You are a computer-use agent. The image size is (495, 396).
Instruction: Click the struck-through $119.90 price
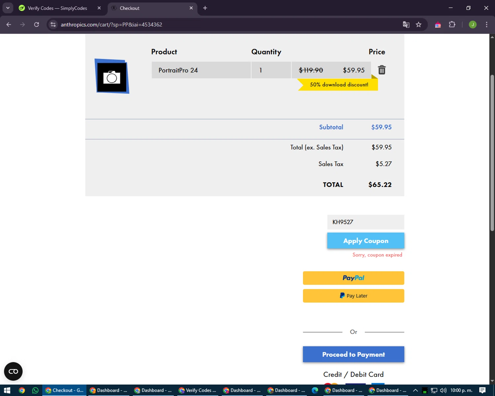click(311, 70)
